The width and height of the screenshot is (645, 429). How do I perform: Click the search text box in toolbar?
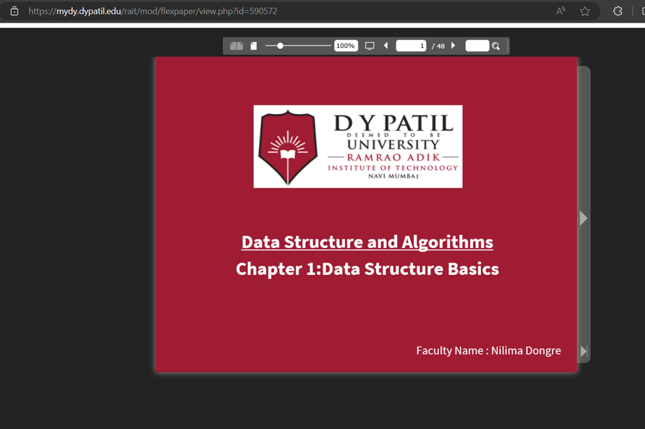[477, 46]
